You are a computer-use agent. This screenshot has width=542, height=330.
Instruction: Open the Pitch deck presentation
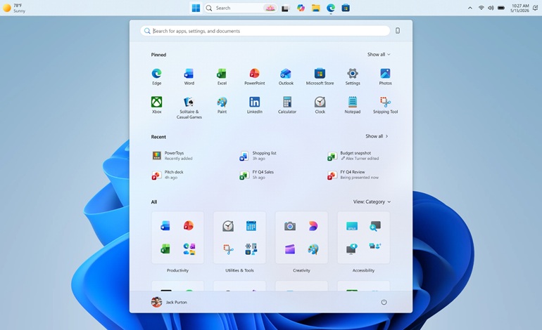(168, 175)
